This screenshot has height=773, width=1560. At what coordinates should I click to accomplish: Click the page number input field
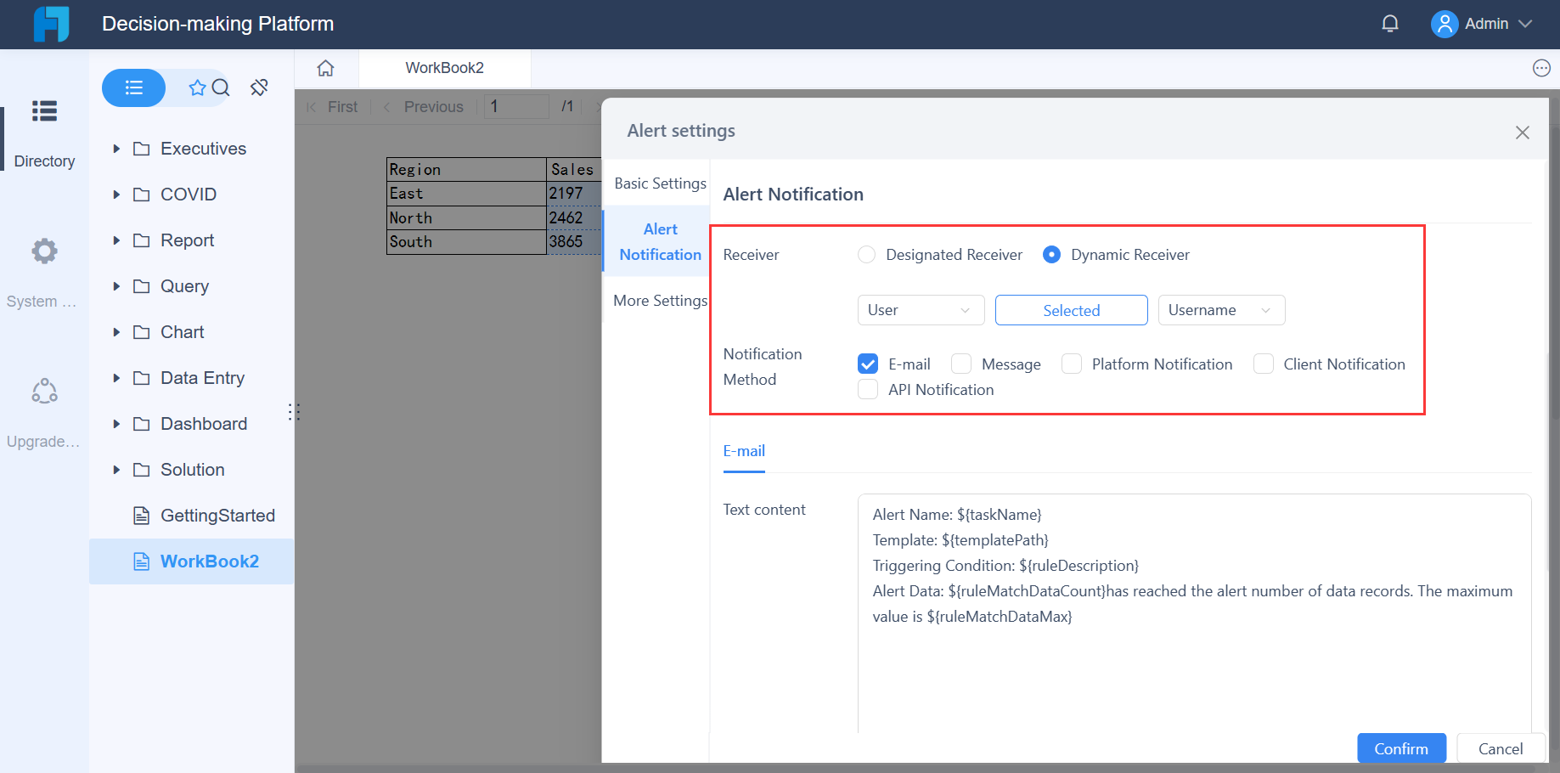coord(515,106)
